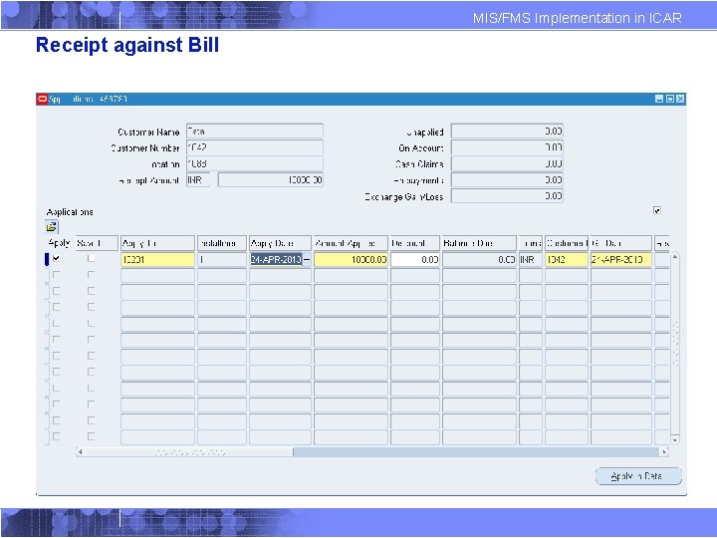Minimize the Applications window
The height and width of the screenshot is (538, 717).
coord(659,99)
